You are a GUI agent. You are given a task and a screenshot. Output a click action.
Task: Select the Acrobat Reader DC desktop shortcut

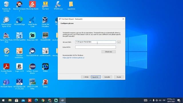click(x=6, y=69)
